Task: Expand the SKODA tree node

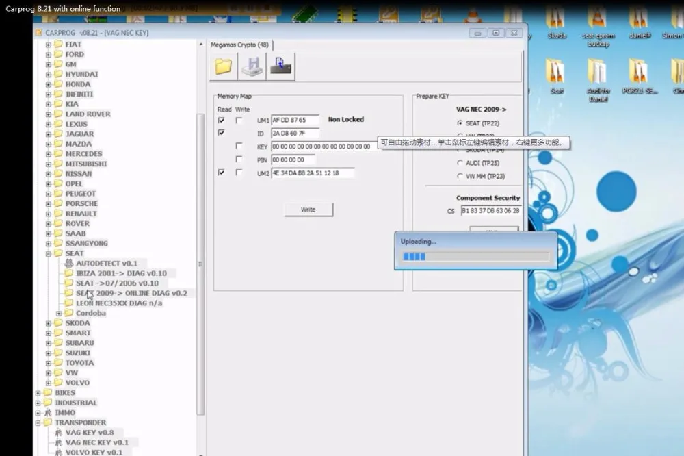Action: 49,323
